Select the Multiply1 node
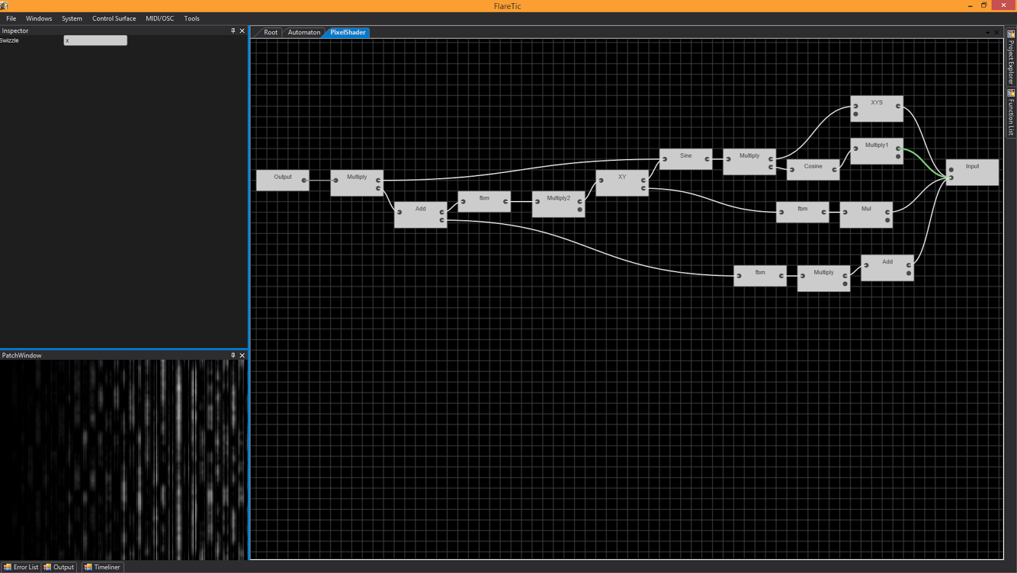This screenshot has height=573, width=1017. coord(877,151)
